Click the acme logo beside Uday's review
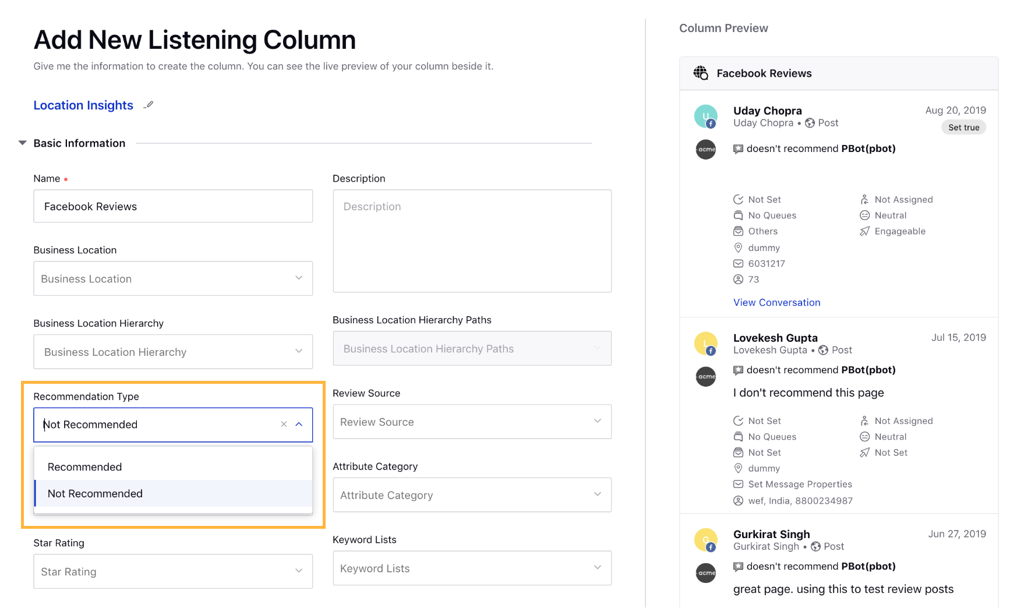1031x608 pixels. 706,150
